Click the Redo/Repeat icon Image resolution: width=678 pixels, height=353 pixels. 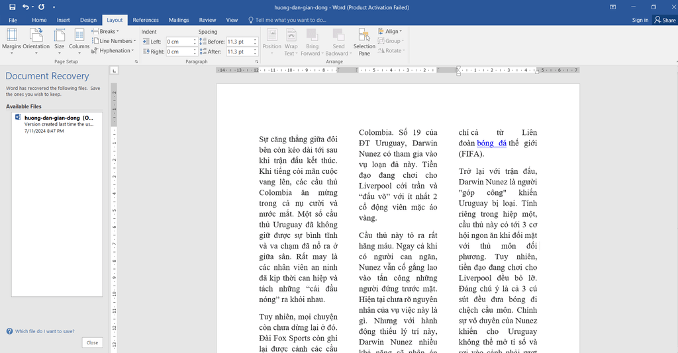click(42, 7)
